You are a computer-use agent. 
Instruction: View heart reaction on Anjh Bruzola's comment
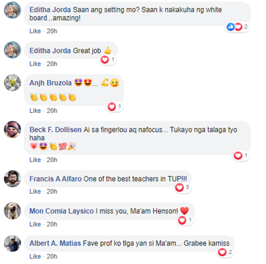coord(115,107)
